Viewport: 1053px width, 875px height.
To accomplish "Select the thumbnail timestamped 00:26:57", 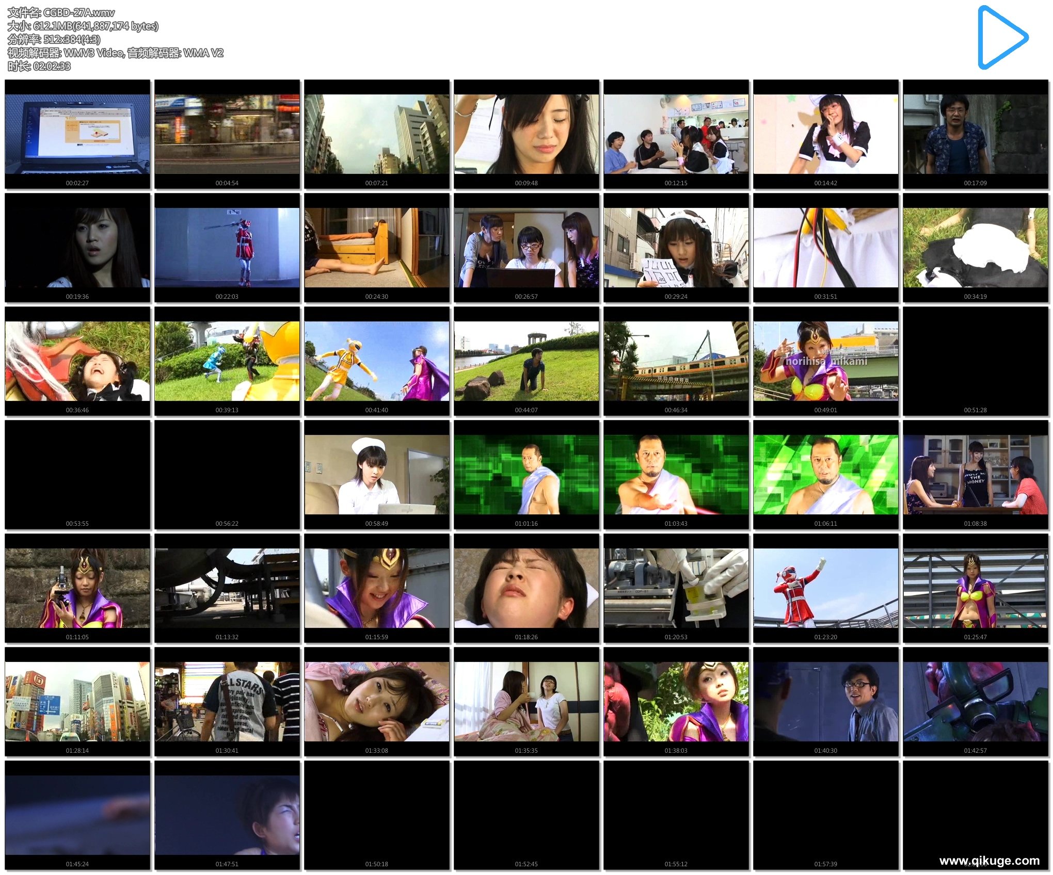I will point(526,248).
